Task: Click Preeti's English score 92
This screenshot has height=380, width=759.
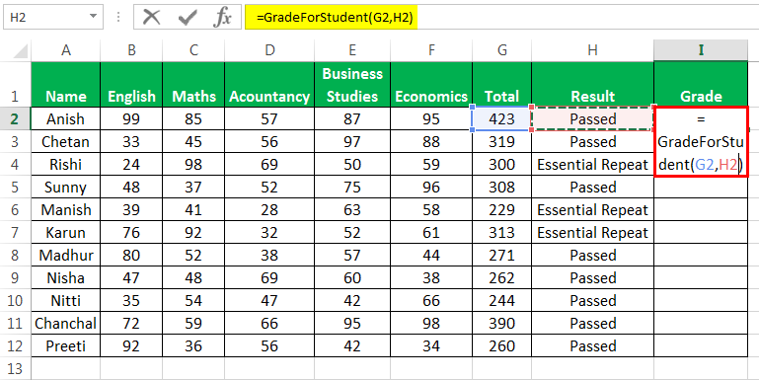Action: pos(131,346)
